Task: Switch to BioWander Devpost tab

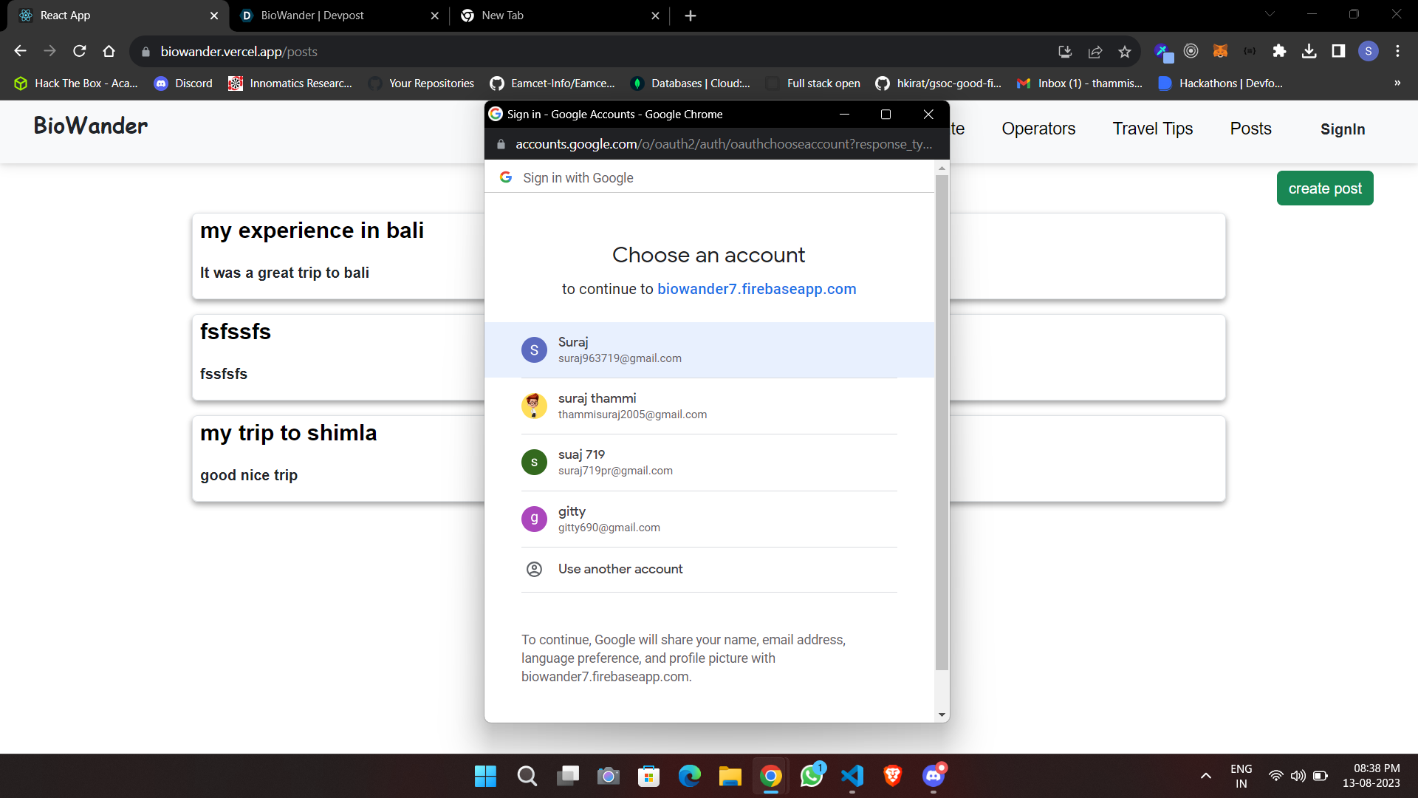Action: tap(312, 16)
